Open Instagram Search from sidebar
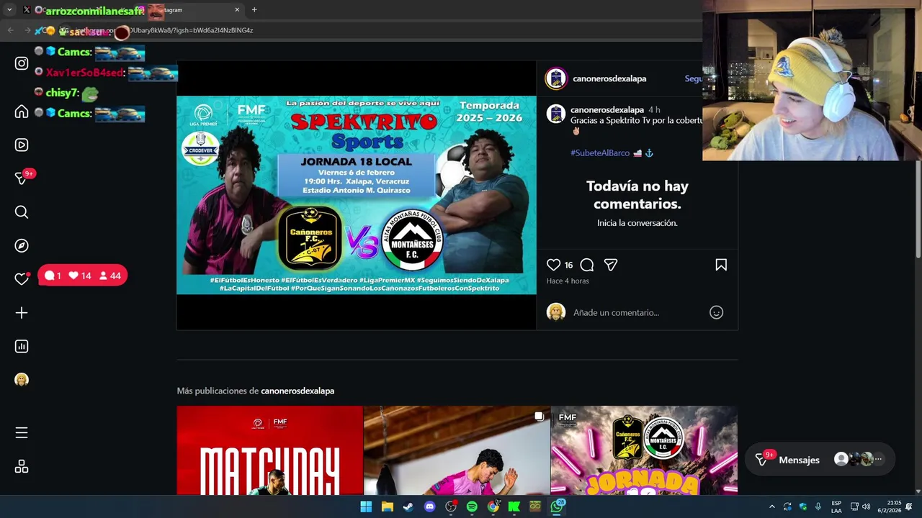This screenshot has width=922, height=518. (22, 212)
